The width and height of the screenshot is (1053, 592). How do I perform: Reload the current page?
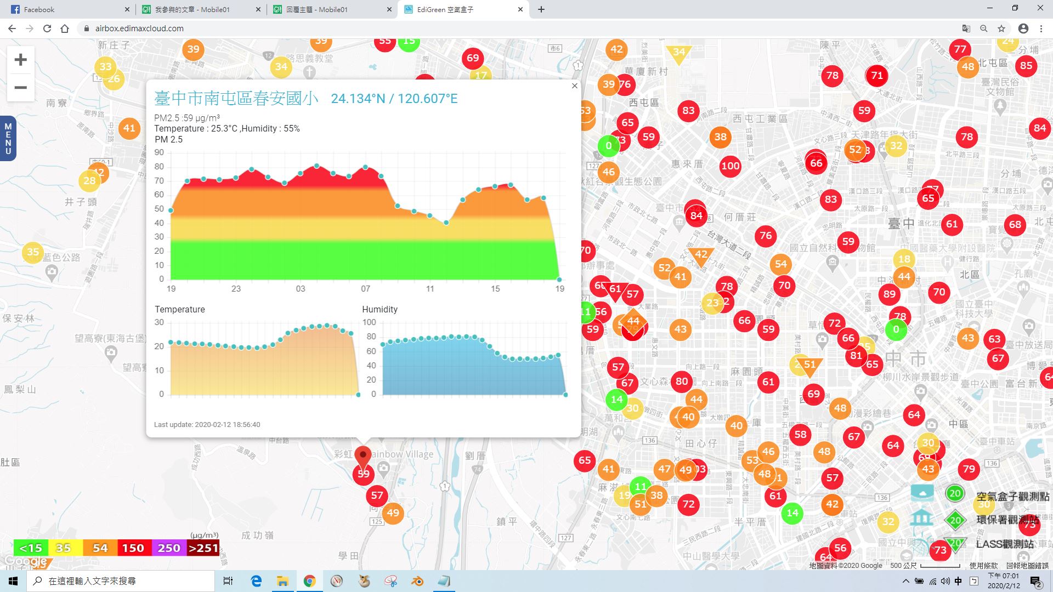(x=47, y=29)
